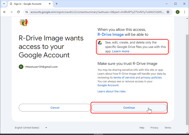
Task: Open the Help footer link
Action: tap(142, 128)
